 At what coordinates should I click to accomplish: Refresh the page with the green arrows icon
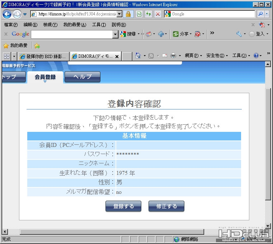point(149,14)
